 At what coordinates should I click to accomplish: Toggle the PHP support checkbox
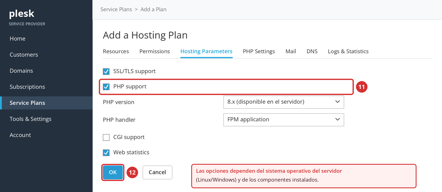pos(106,87)
